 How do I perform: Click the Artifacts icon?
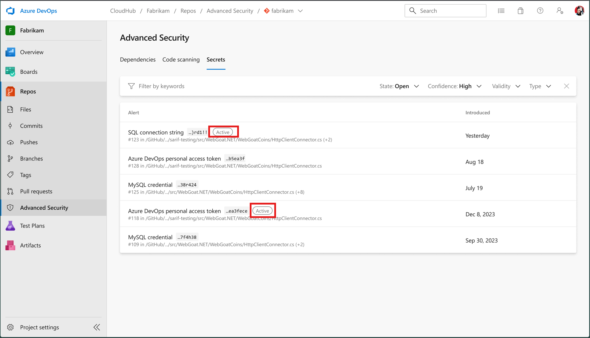[x=11, y=245]
